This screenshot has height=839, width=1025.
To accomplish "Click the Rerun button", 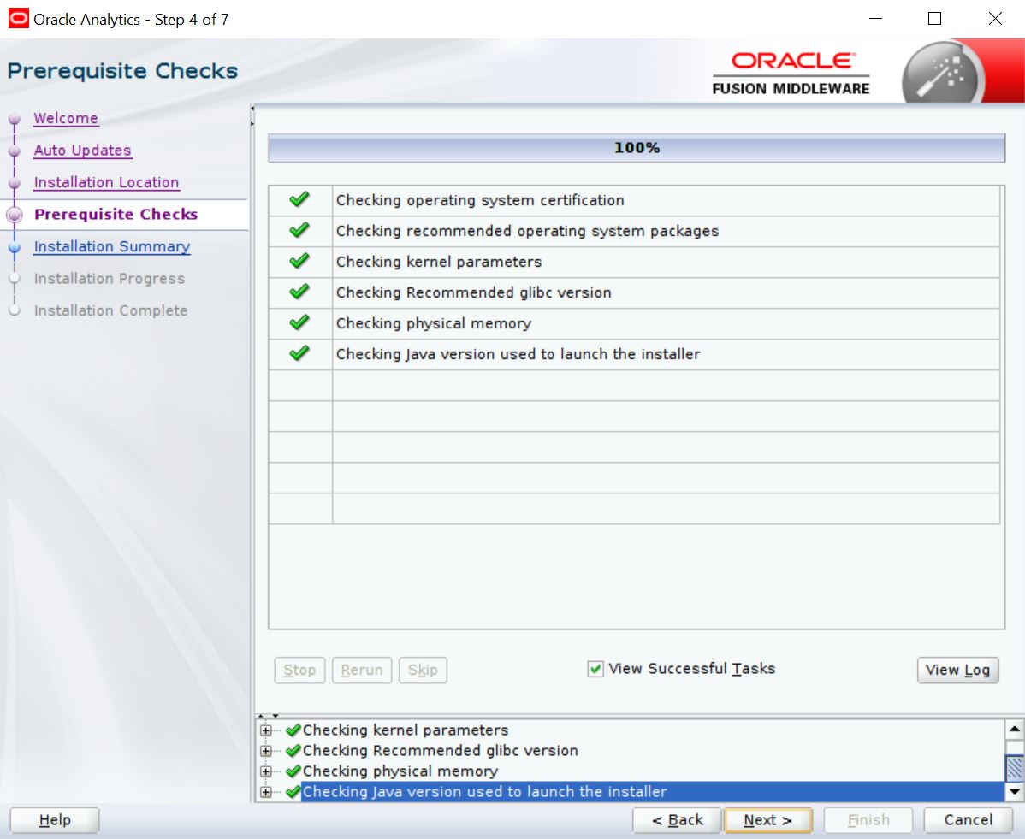I will (x=362, y=670).
